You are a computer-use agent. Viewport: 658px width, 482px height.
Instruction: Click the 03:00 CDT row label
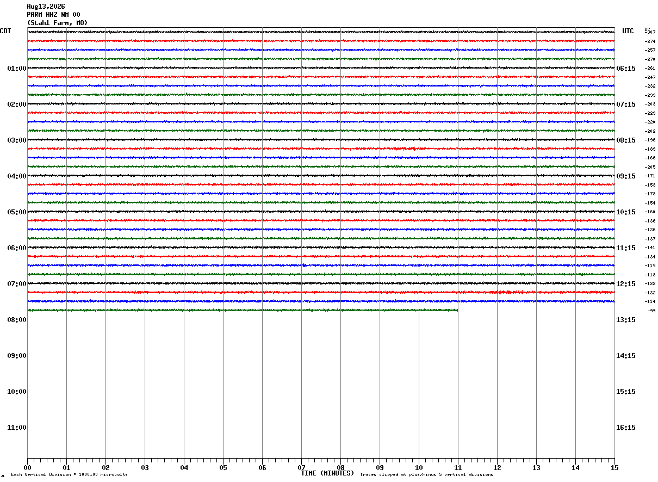[x=17, y=140]
